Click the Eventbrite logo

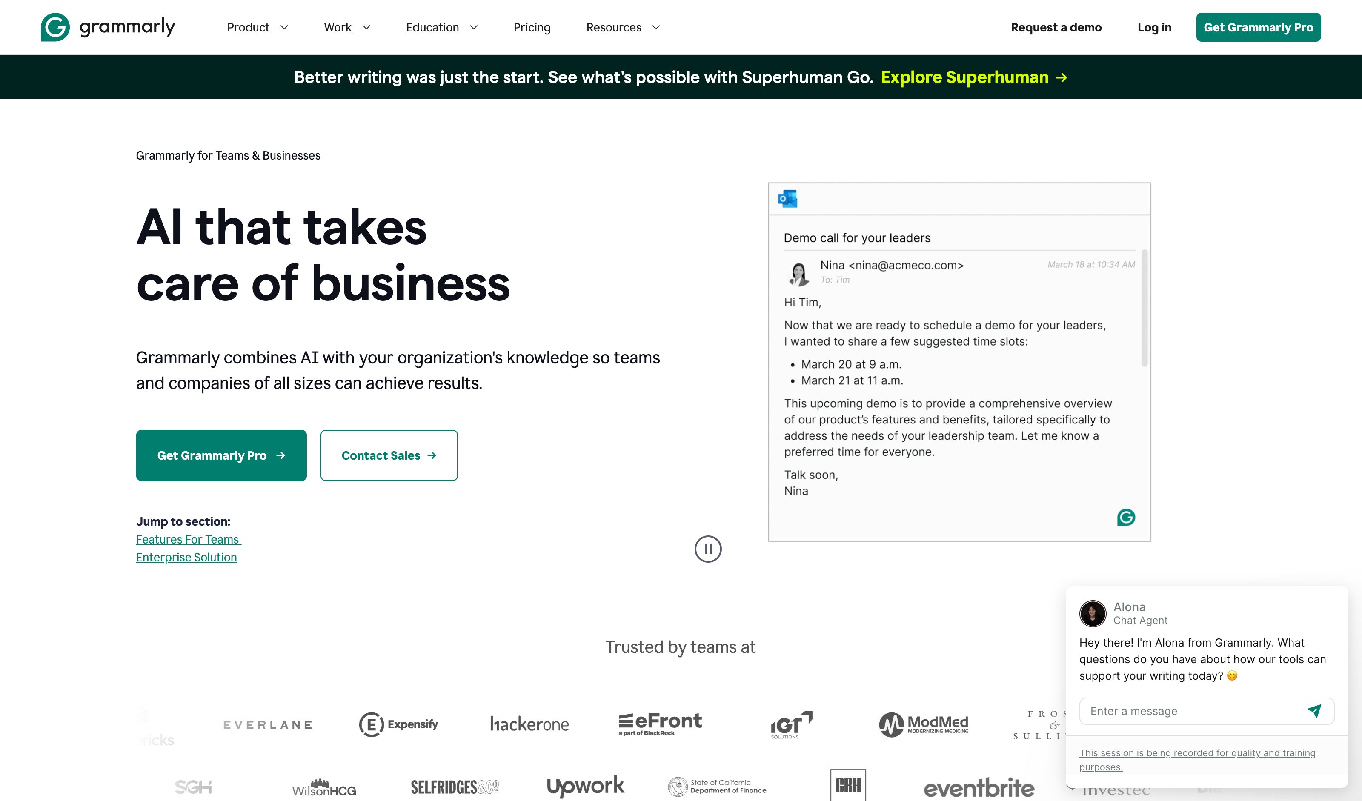pos(979,787)
